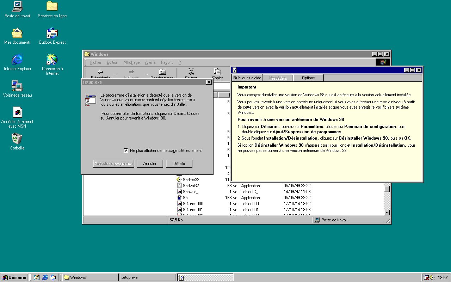Click scroll down arrow in file list
Image resolution: width=451 pixels, height=282 pixels.
point(387,213)
